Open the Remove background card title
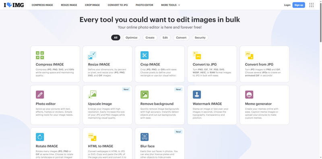This screenshot has width=322, height=159. coord(157,104)
